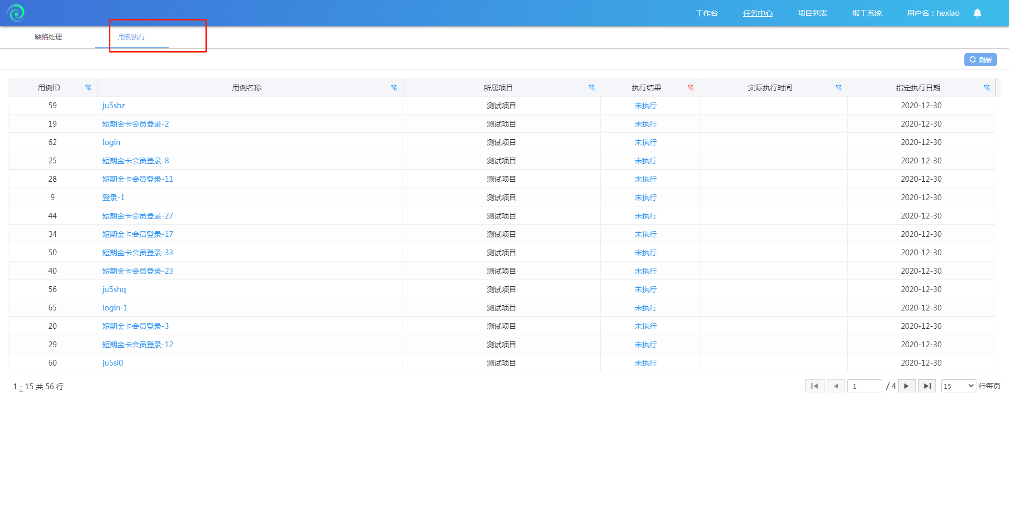1009x509 pixels.
Task: Click the notification bell icon
Action: [x=977, y=13]
